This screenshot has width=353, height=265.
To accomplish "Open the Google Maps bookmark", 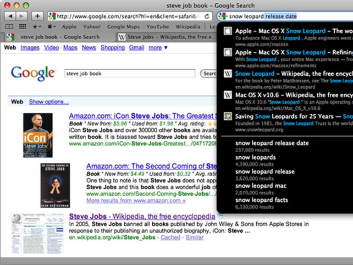I will (123, 27).
